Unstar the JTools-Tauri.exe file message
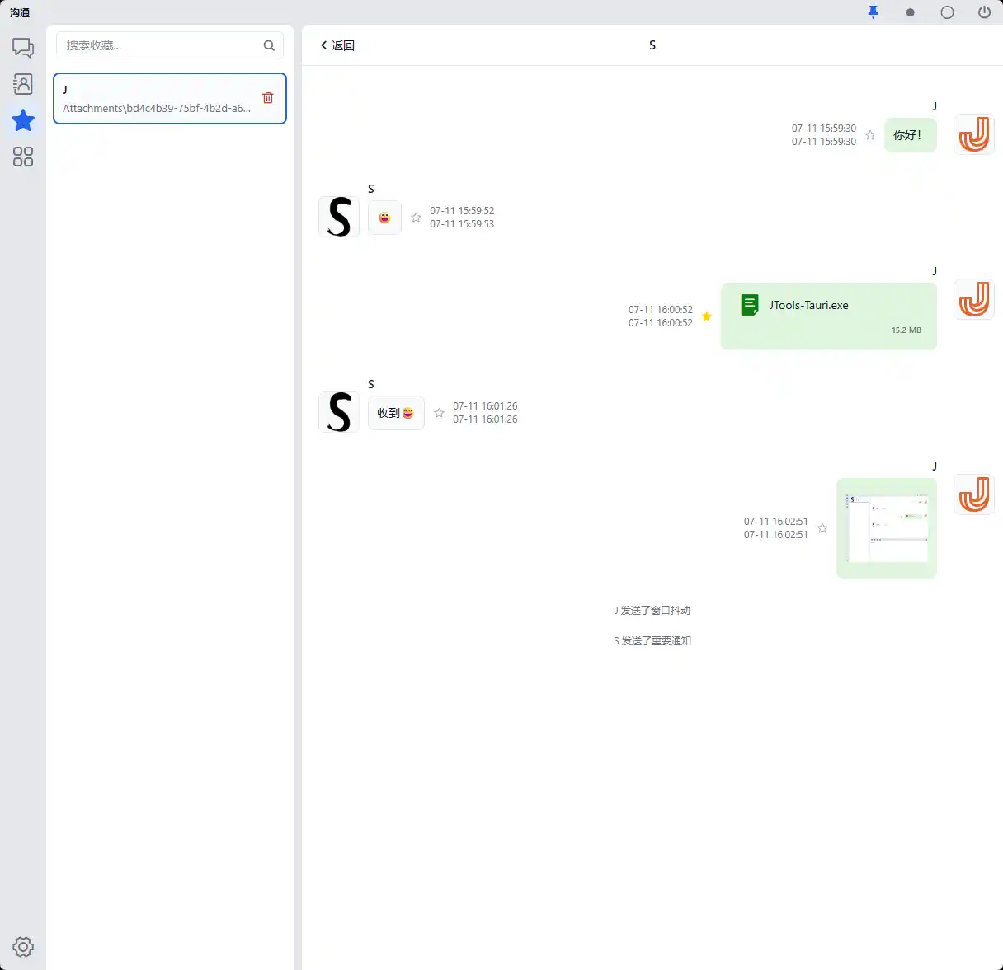Viewport: 1003px width, 970px height. pyautogui.click(x=707, y=316)
